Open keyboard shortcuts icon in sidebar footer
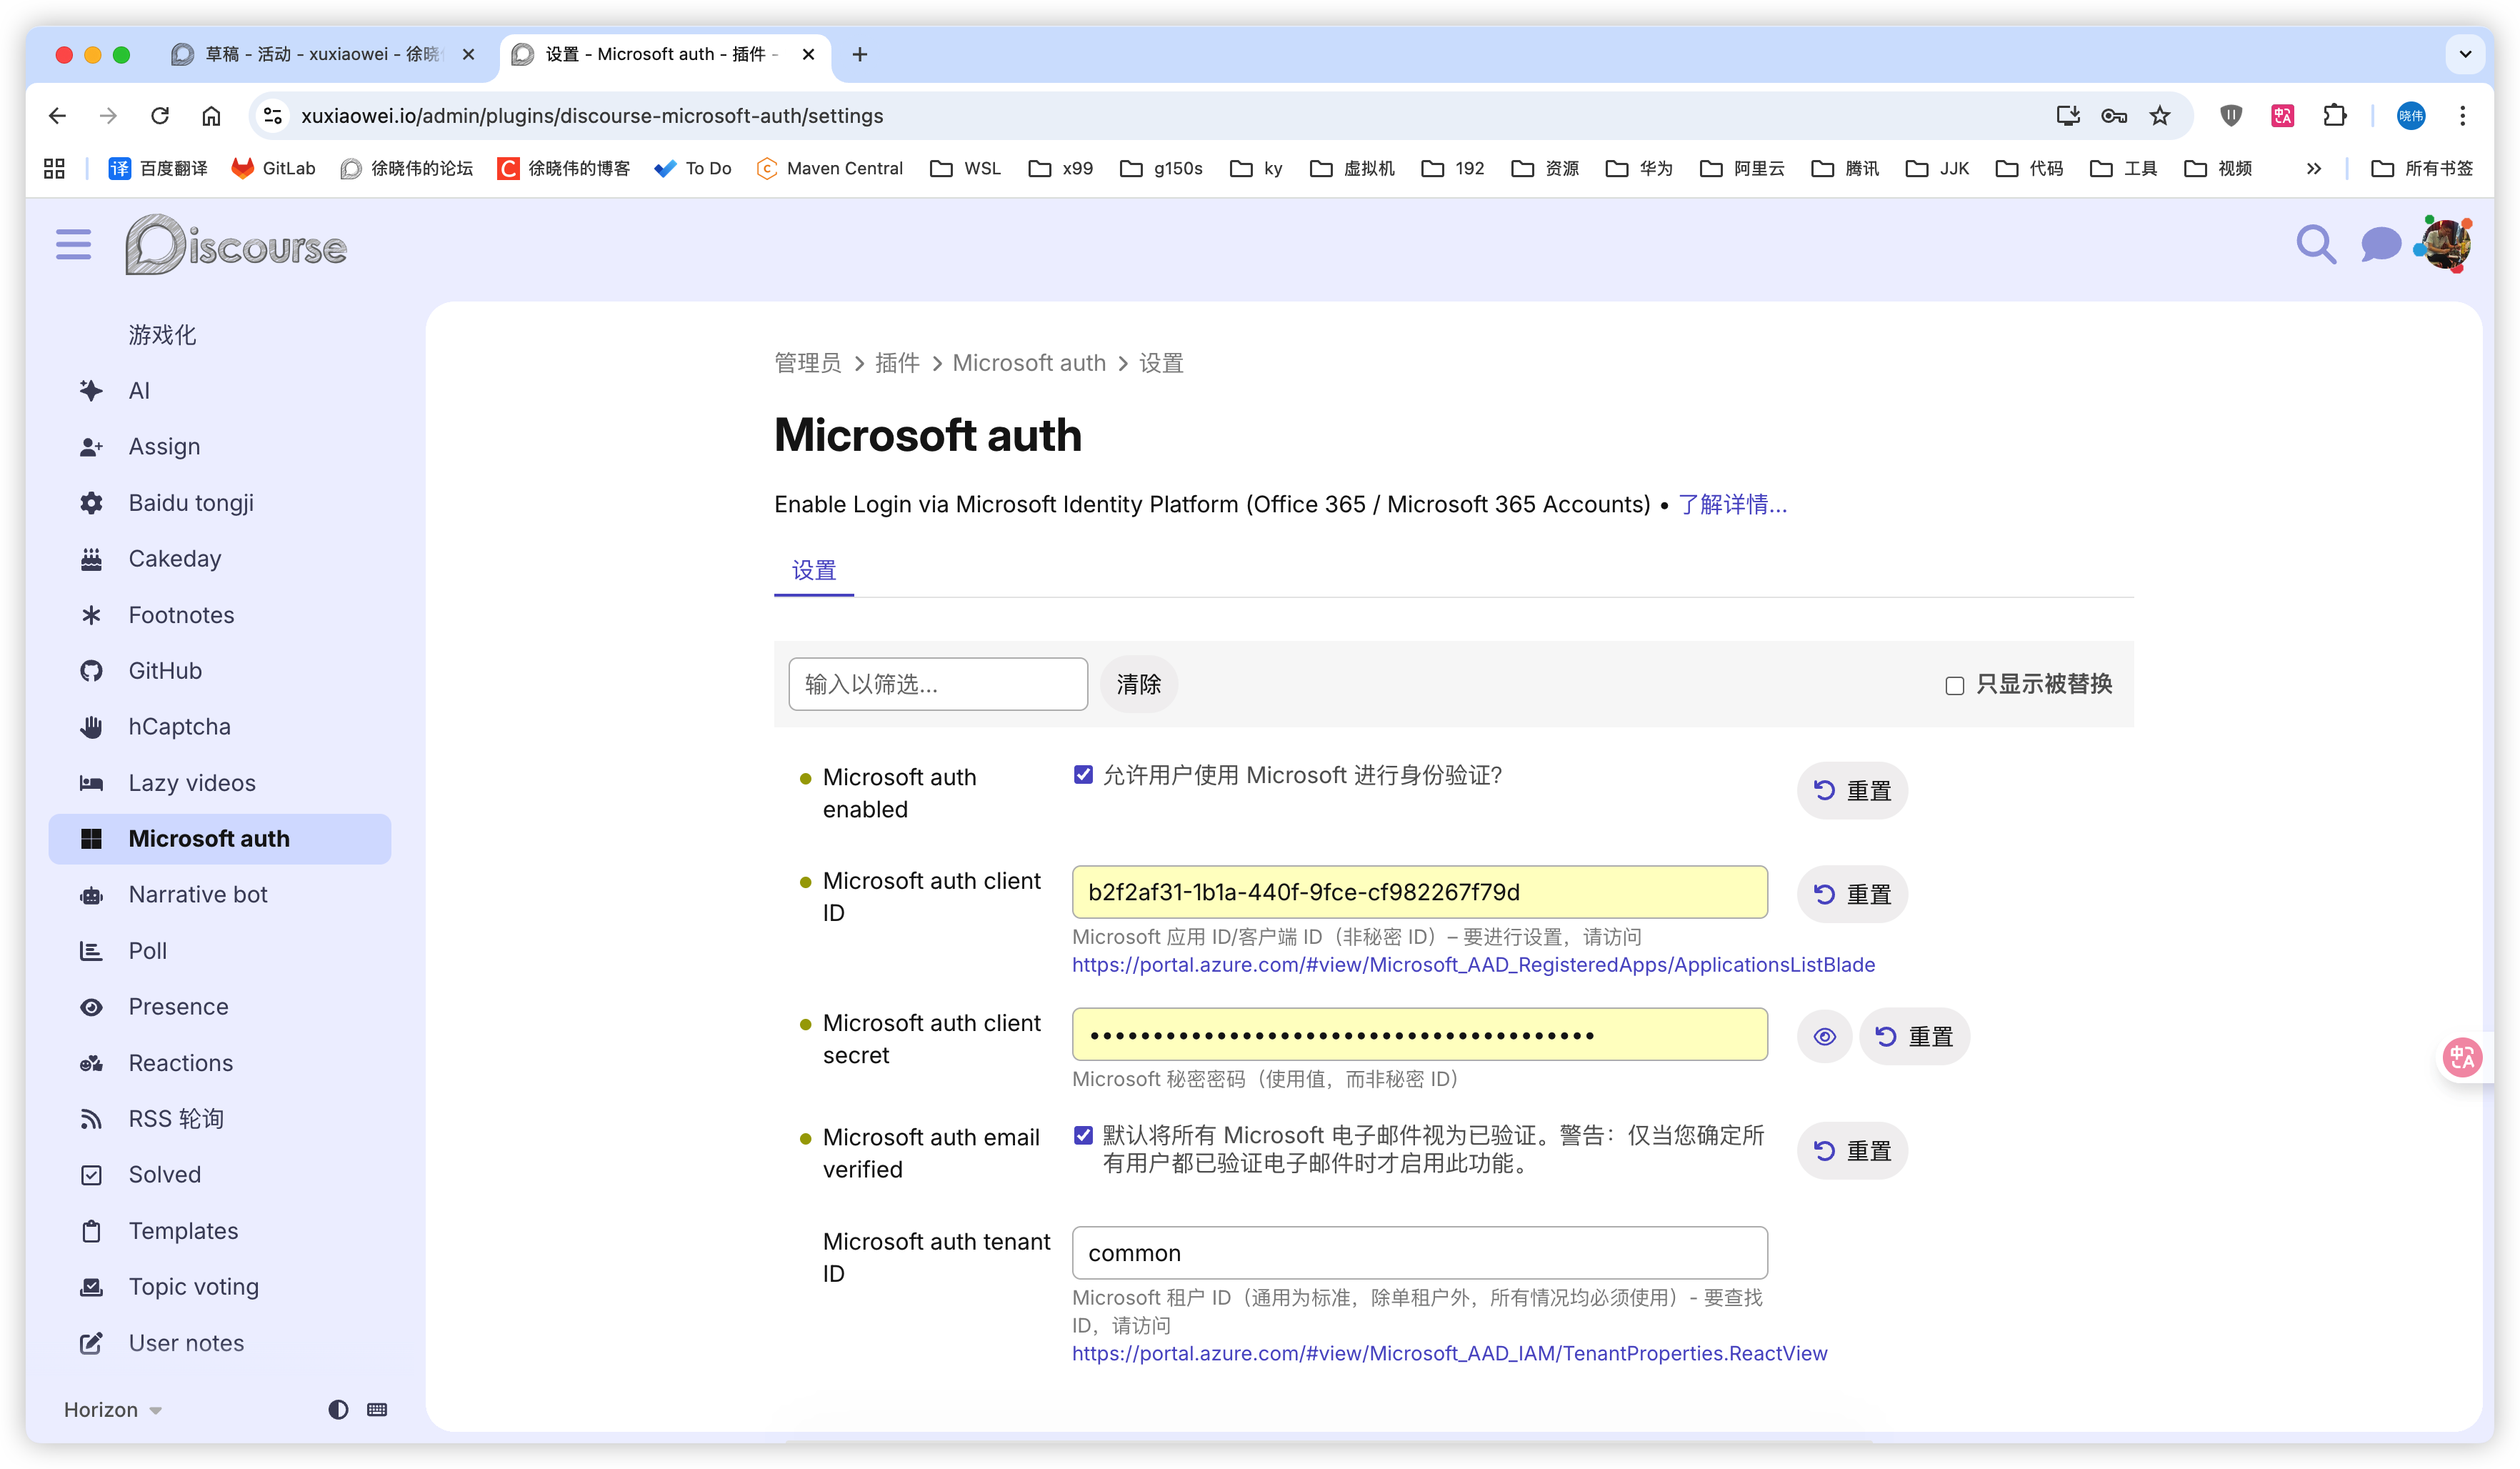The height and width of the screenshot is (1469, 2520). [x=377, y=1409]
